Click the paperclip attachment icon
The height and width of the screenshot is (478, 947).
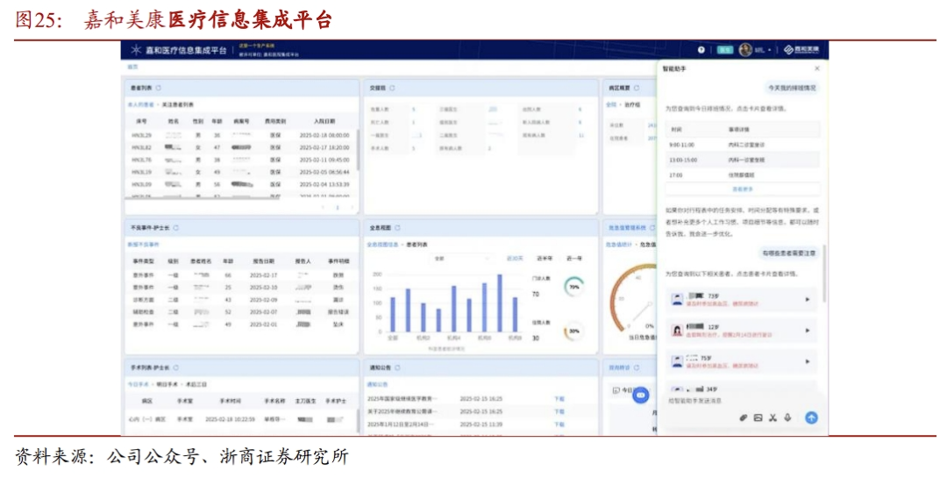click(x=743, y=417)
